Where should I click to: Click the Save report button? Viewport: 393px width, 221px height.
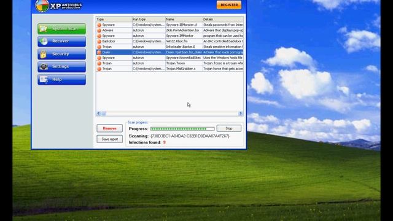pyautogui.click(x=109, y=139)
